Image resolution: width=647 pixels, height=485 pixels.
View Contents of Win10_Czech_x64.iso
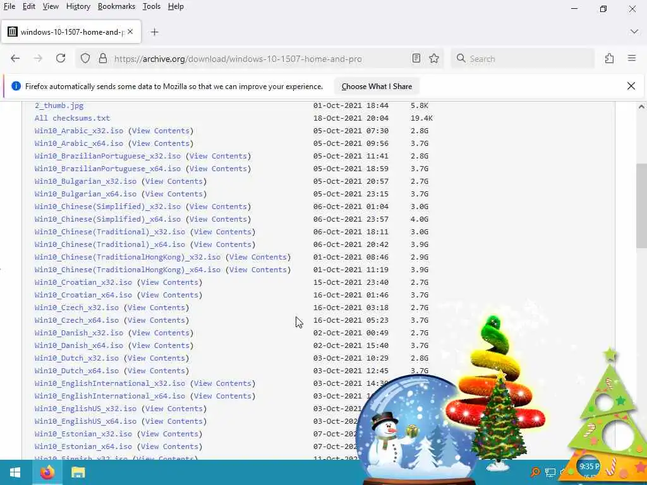click(157, 320)
